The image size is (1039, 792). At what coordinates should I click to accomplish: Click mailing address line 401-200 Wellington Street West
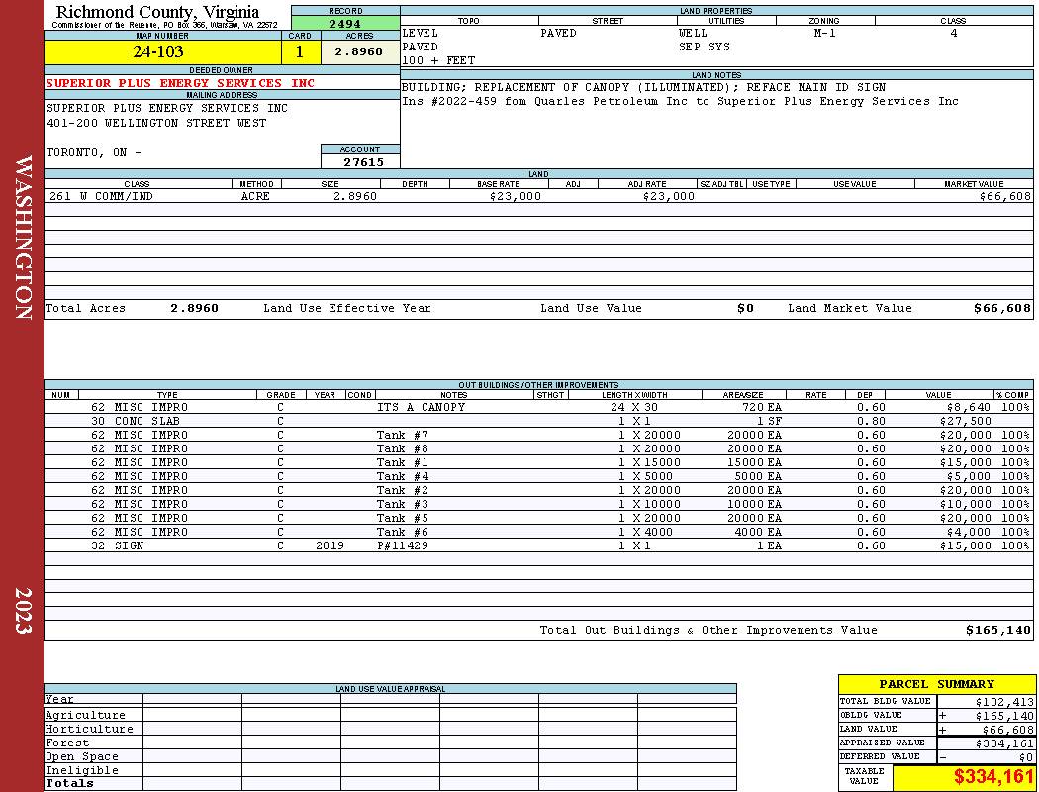point(156,124)
